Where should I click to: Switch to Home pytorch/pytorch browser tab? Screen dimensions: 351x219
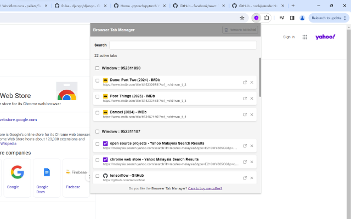[140, 6]
